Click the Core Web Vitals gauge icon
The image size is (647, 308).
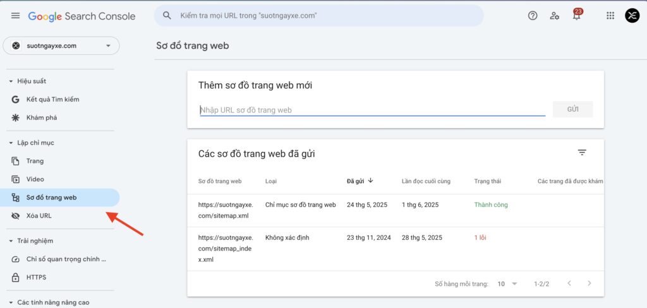[x=15, y=259]
